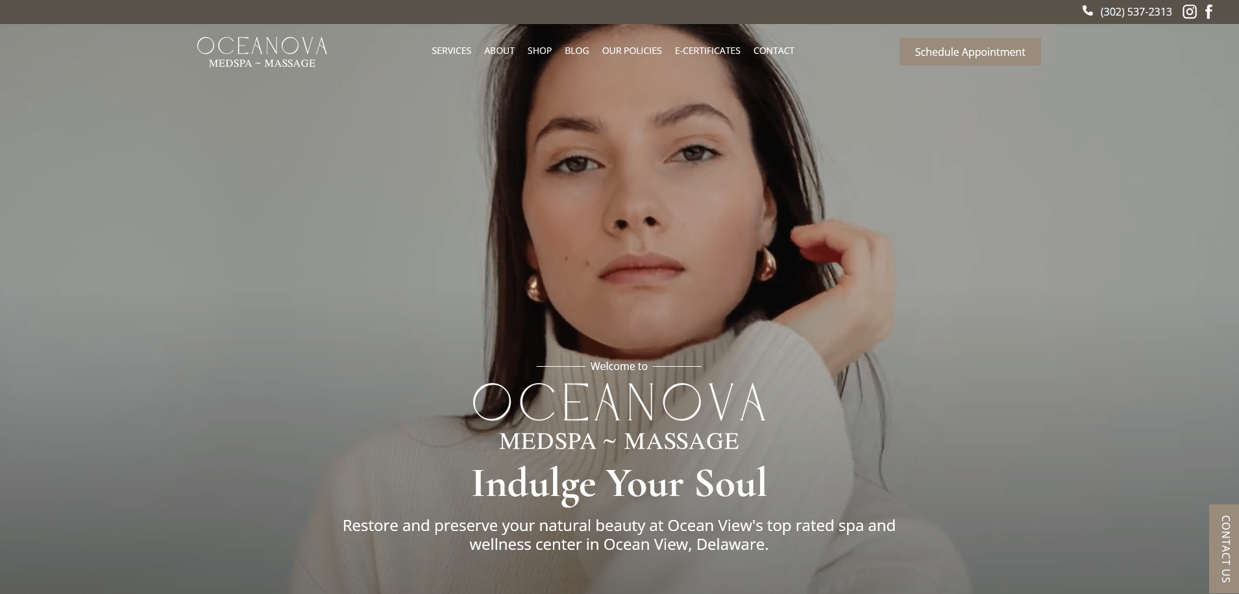Click the Indulge Your Soul heading
This screenshot has width=1239, height=594.
pos(619,484)
